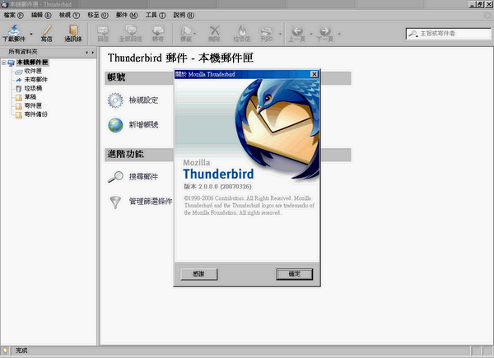Select the 收件匣 inbox folder
This screenshot has width=494, height=358.
click(x=33, y=72)
